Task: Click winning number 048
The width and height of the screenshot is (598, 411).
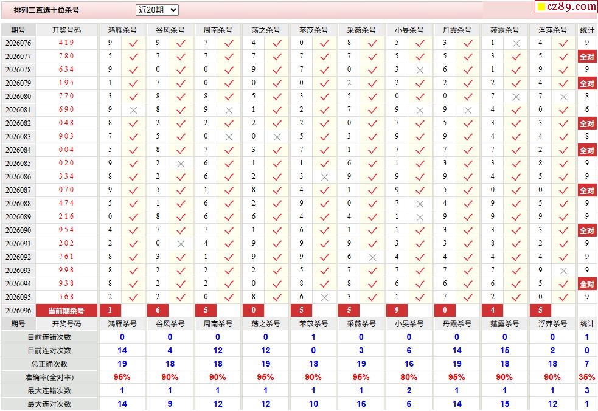Action: coord(66,123)
